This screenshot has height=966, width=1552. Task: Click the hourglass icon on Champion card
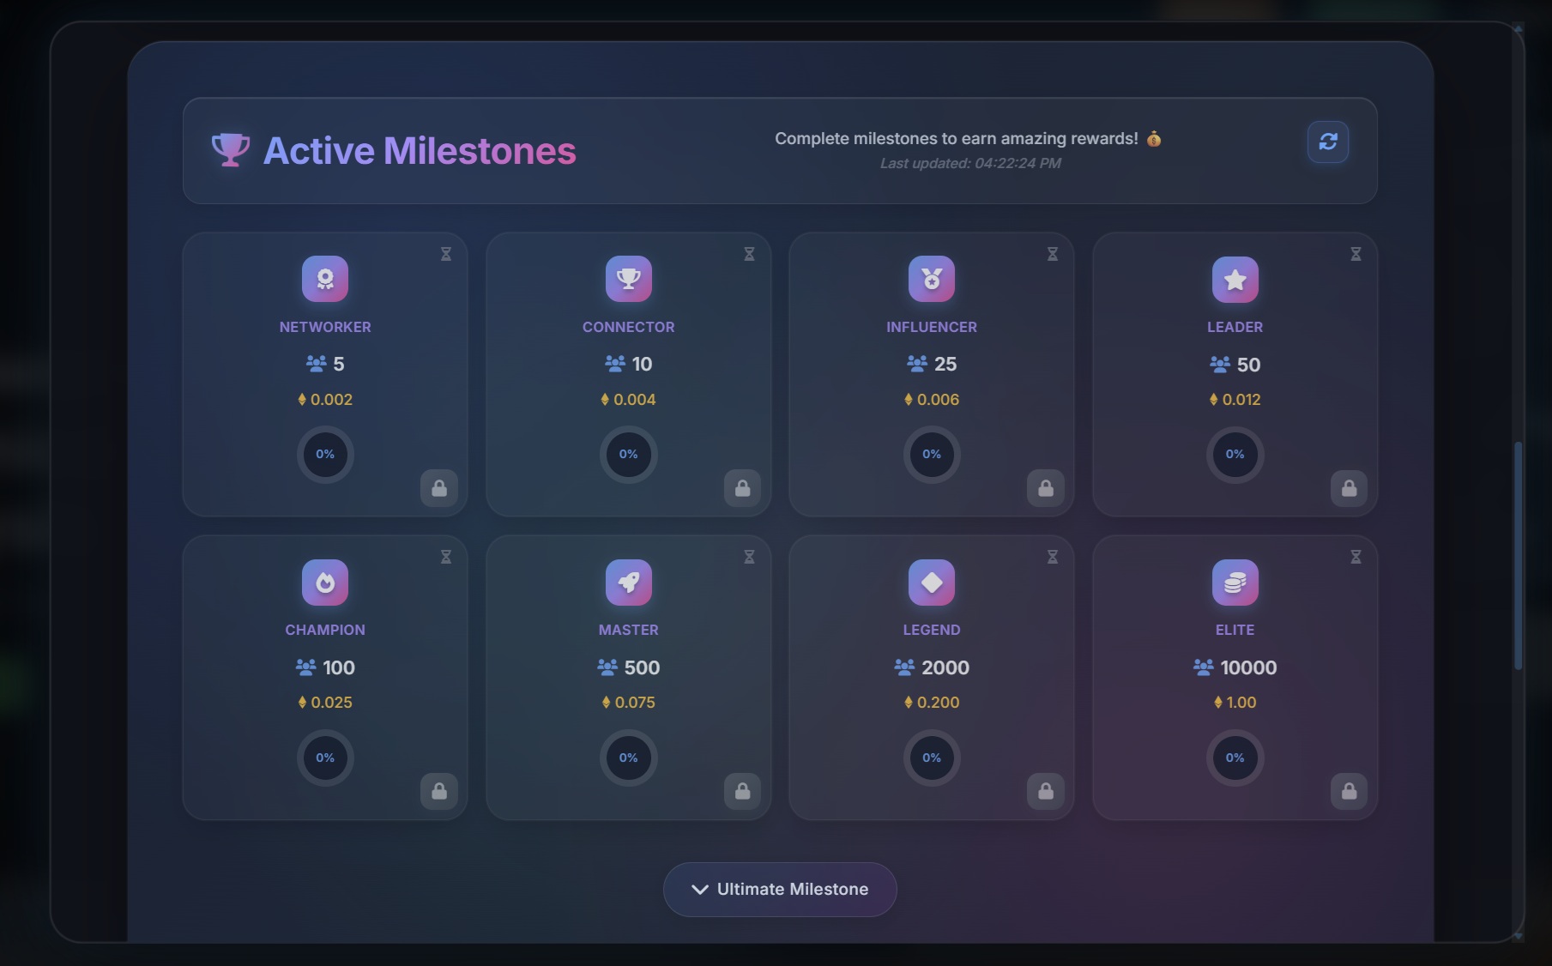point(446,557)
